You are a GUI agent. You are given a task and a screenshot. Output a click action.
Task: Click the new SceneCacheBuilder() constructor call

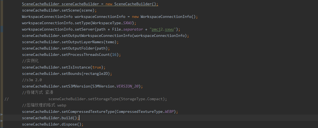point(132,4)
